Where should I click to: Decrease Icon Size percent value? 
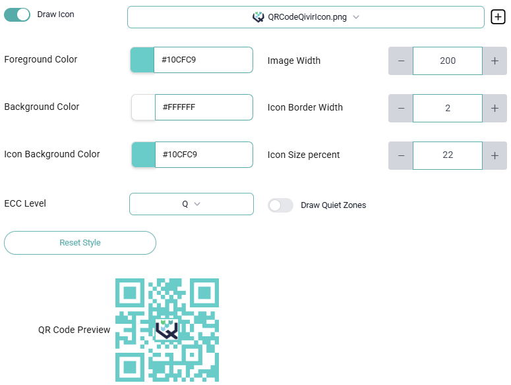tap(401, 155)
